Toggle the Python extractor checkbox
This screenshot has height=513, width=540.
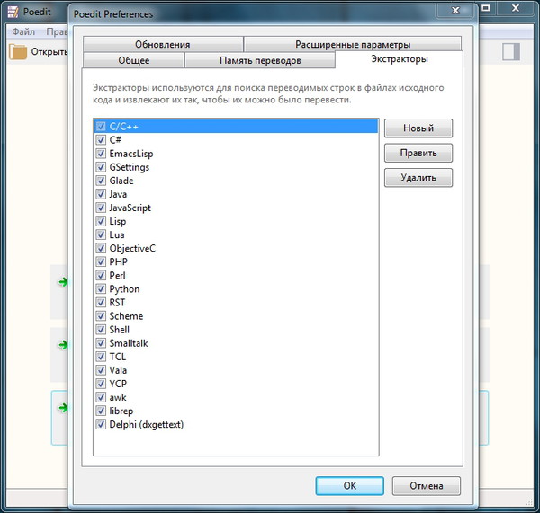tap(101, 289)
